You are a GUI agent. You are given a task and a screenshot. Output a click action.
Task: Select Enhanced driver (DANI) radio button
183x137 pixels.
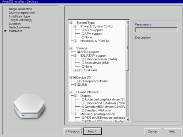coord(83,59)
